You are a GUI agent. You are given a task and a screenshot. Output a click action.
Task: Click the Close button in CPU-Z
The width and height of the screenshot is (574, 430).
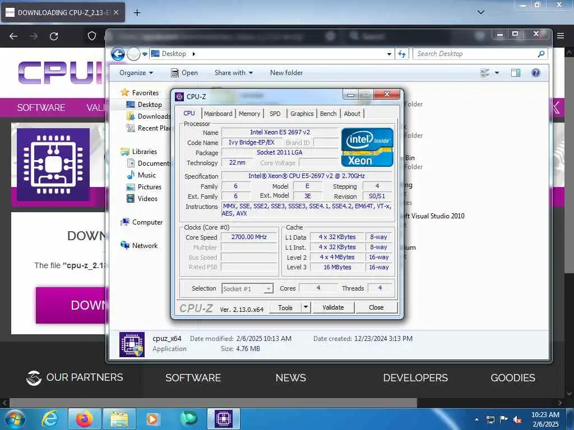[376, 307]
